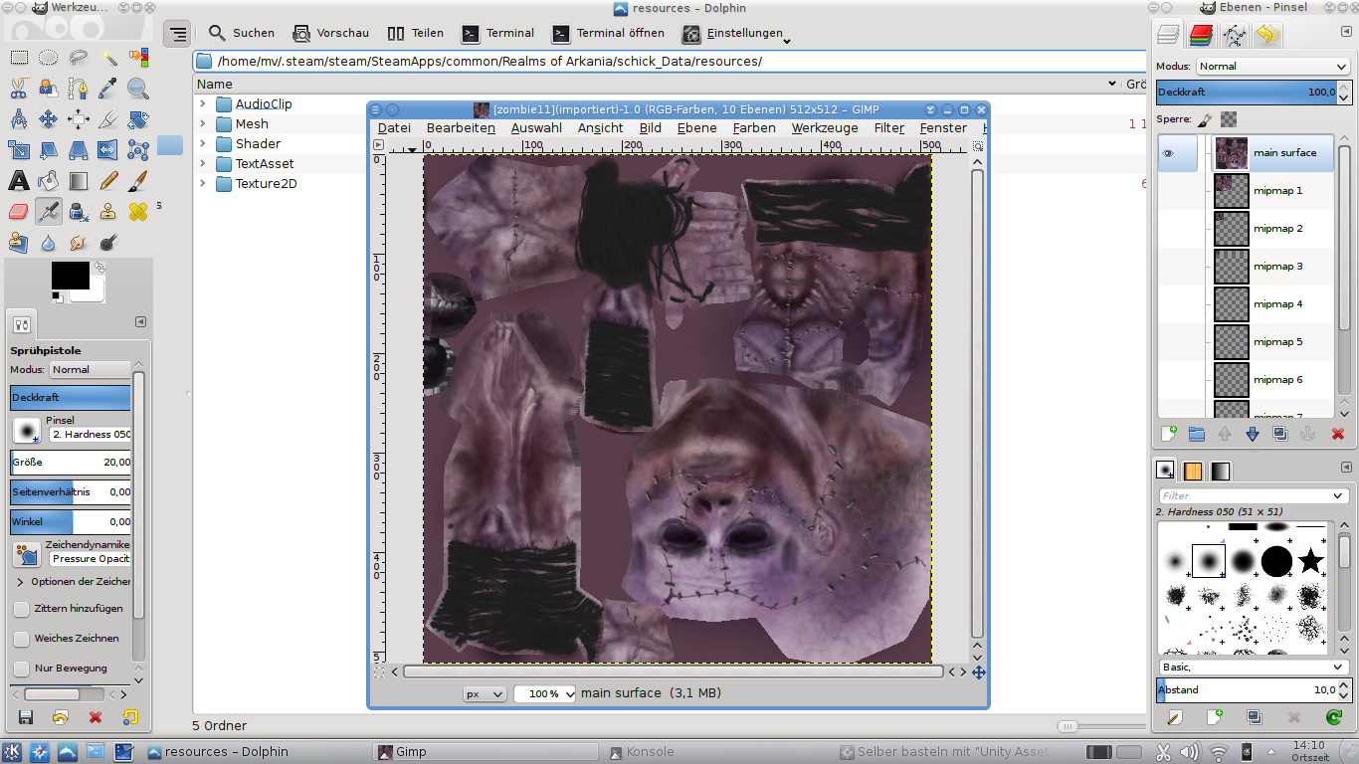Viewport: 1359px width, 764px height.
Task: Enable the 'Zittern hinzufügen' checkbox
Action: click(x=22, y=609)
